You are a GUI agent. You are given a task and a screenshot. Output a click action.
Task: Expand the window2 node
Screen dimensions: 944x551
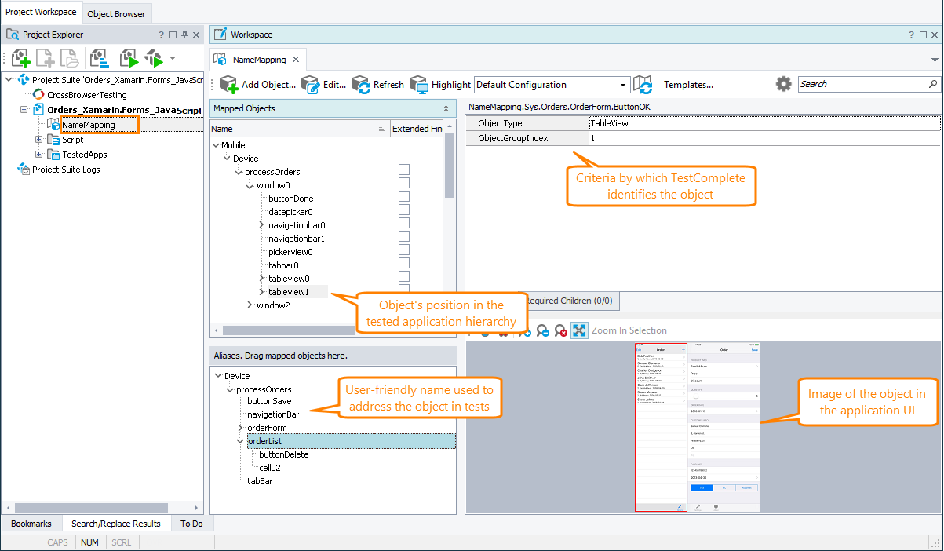click(250, 305)
